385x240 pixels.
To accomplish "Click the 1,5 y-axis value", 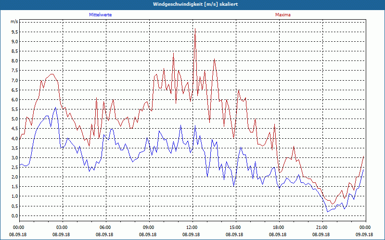I will pos(14,187).
